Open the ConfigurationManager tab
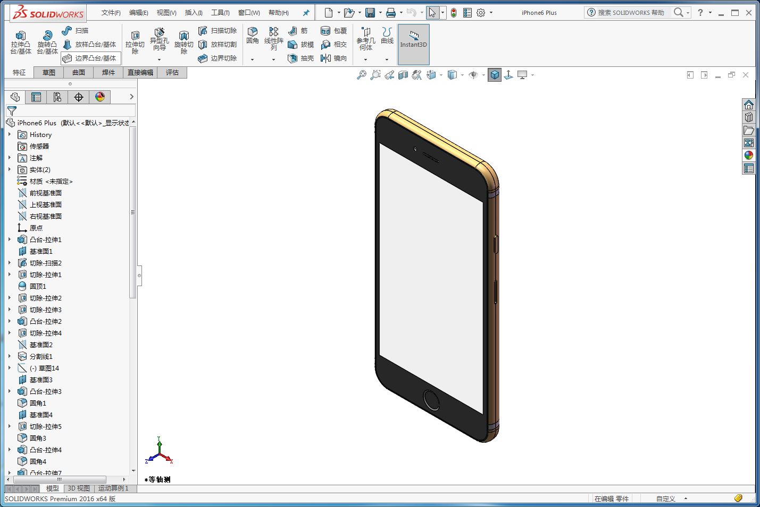This screenshot has width=760, height=507. click(x=57, y=97)
